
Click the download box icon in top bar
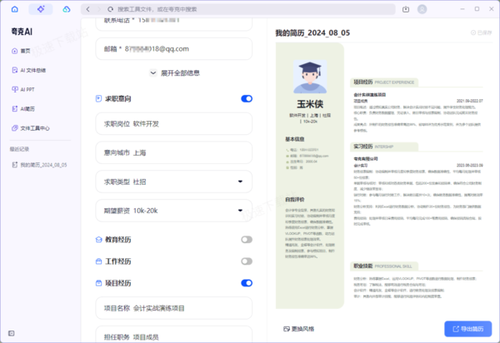406,9
